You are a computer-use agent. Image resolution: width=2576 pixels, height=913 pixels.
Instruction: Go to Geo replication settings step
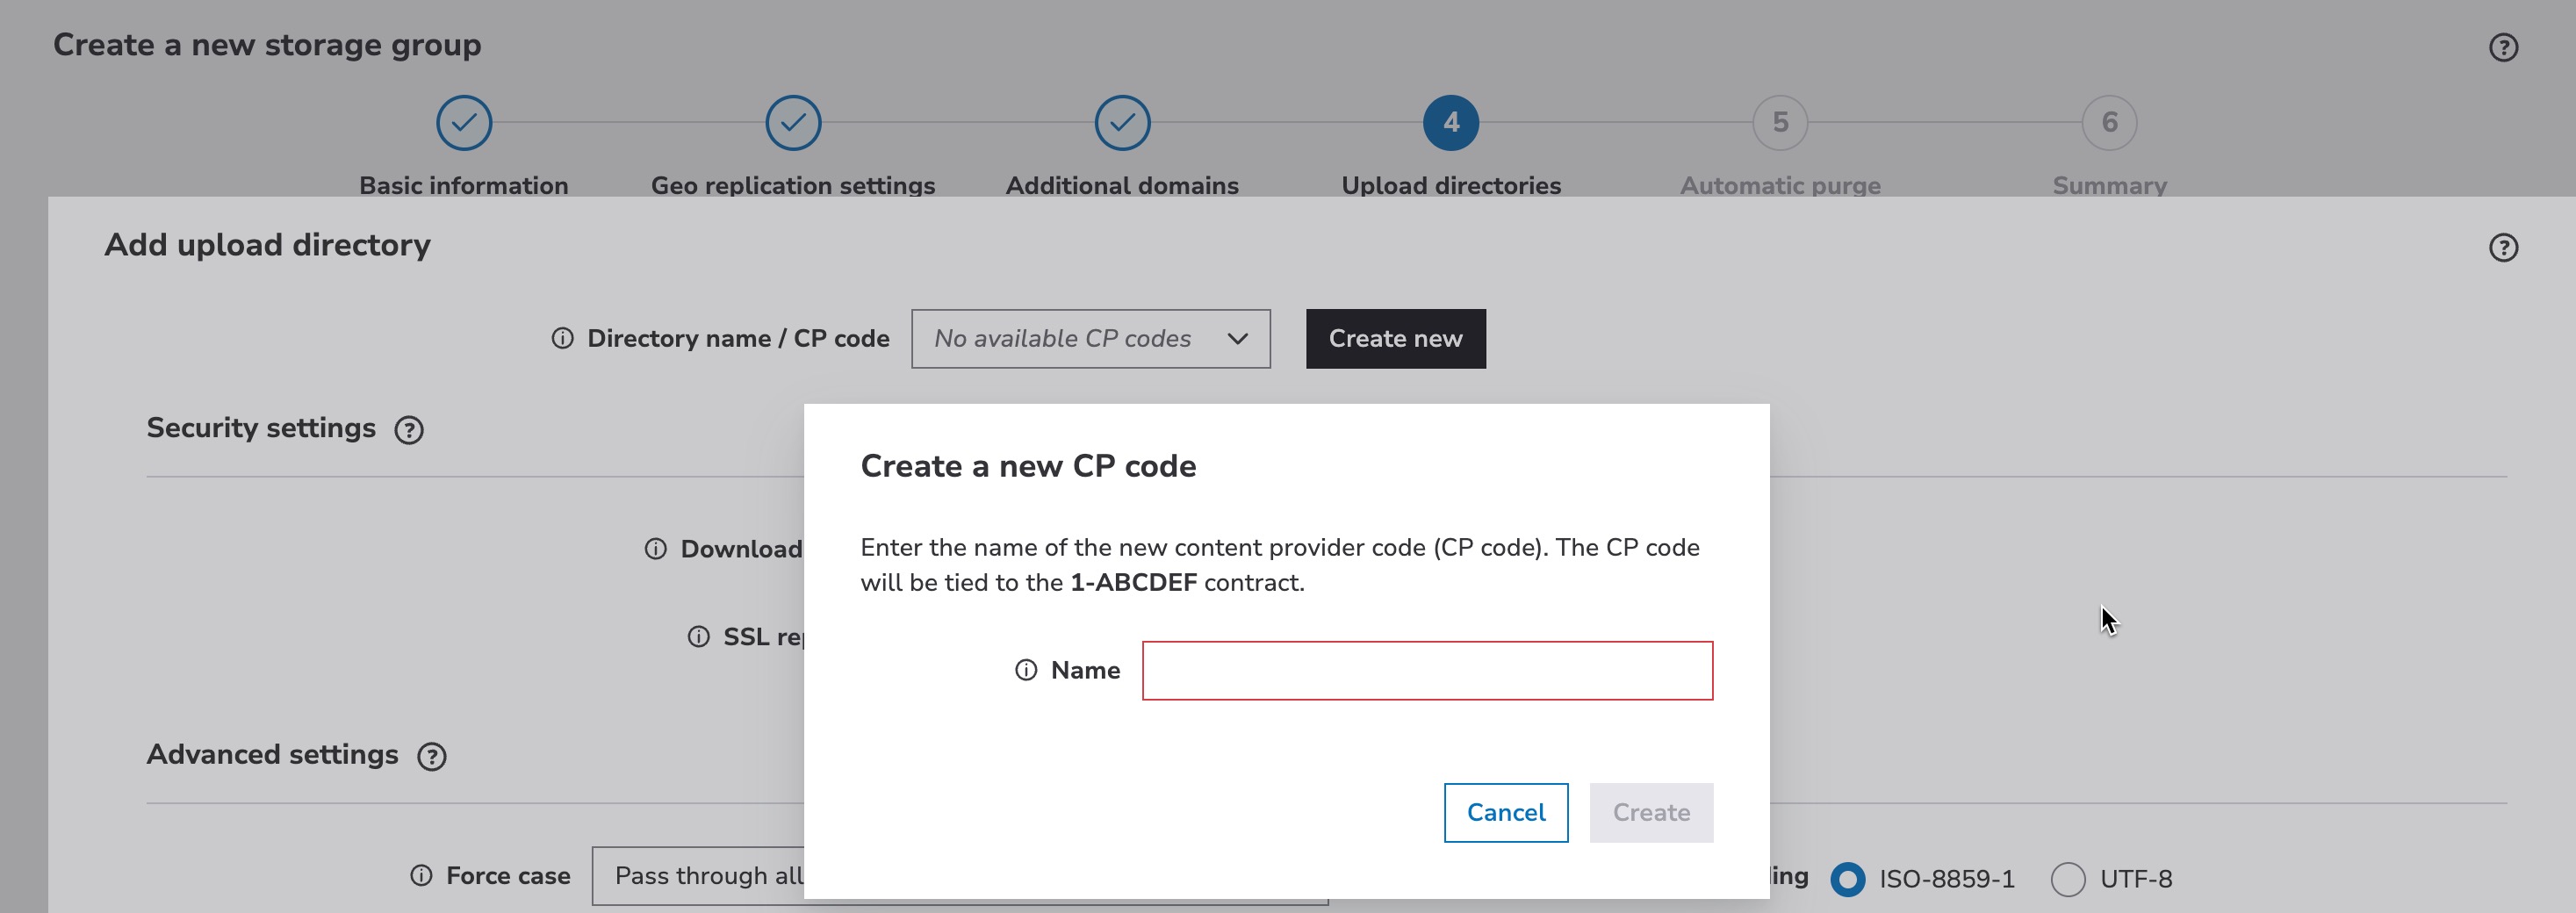(x=793, y=123)
